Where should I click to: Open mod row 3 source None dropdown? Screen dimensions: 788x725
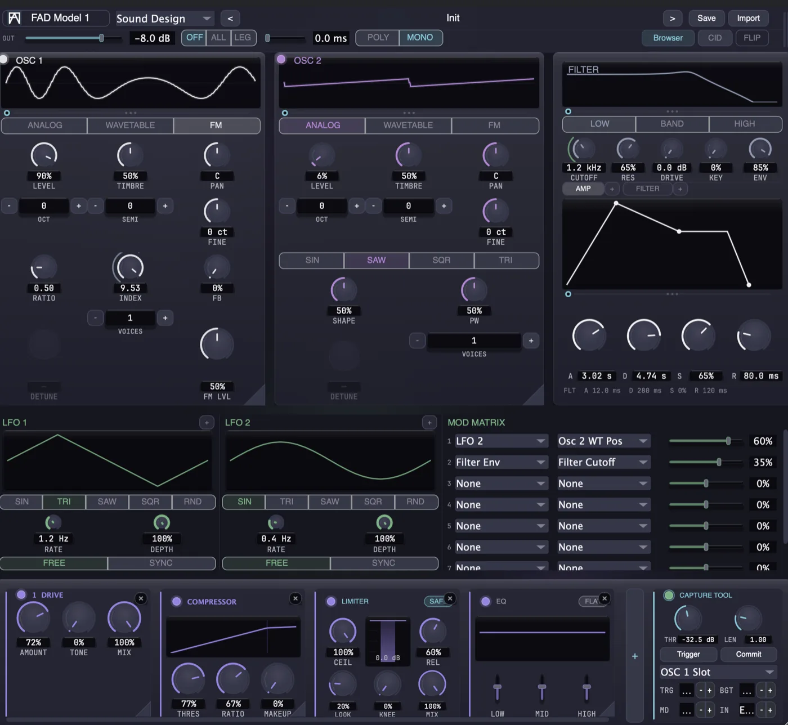(x=501, y=484)
